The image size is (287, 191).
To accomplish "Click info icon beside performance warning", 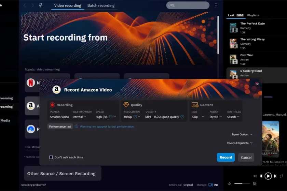I will 77,126.
